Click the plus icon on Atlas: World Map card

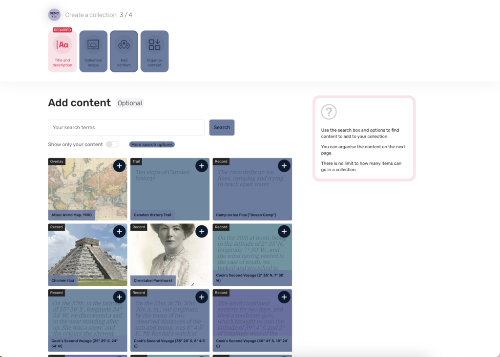point(119,166)
